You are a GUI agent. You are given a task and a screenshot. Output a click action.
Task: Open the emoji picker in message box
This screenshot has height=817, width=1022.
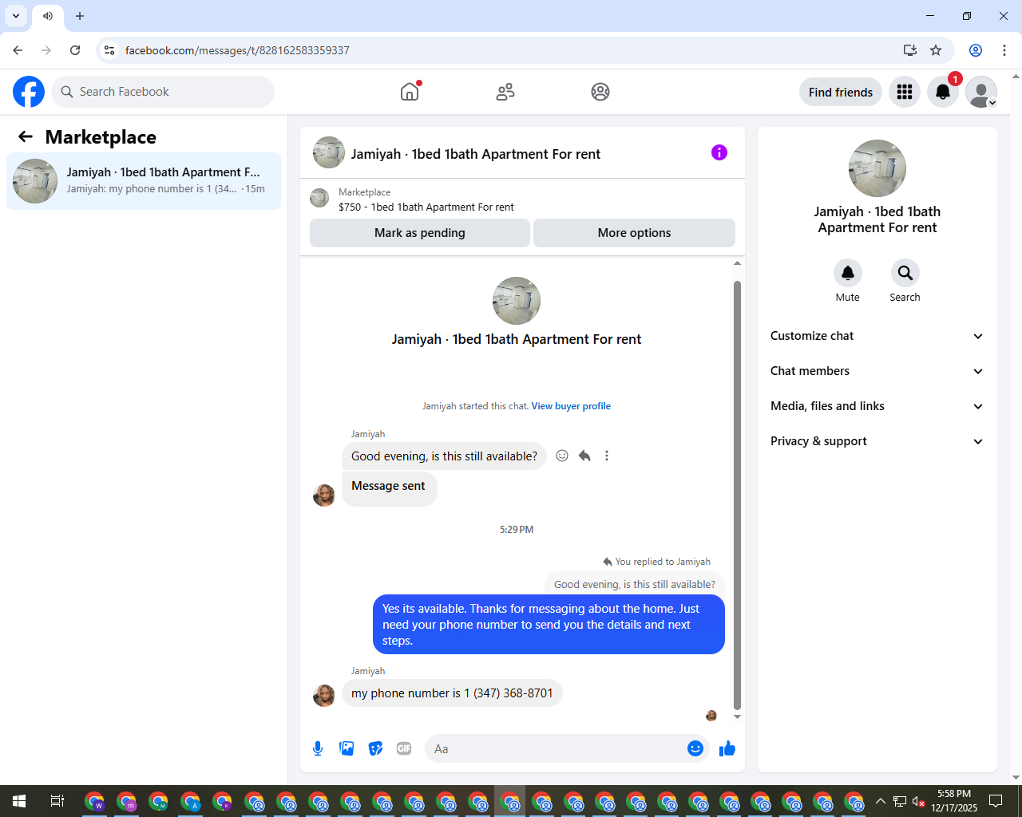click(x=695, y=748)
